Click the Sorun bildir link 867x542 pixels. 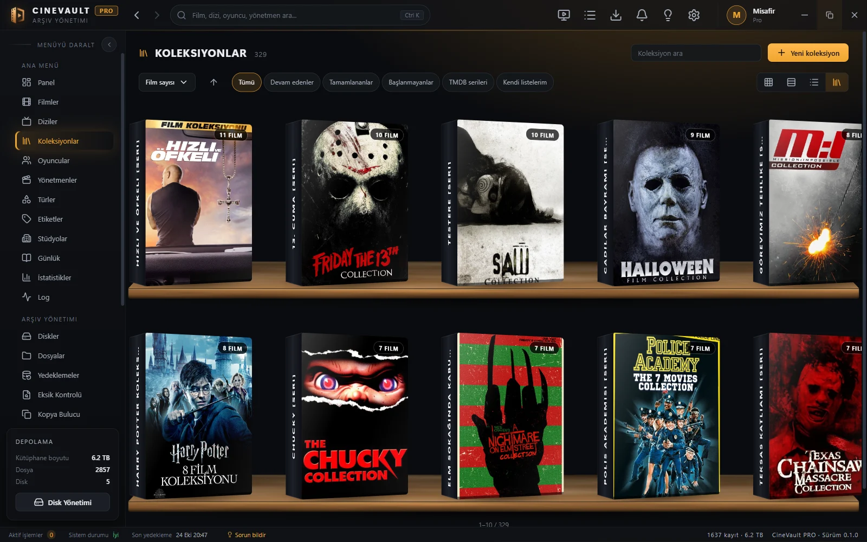coord(247,535)
